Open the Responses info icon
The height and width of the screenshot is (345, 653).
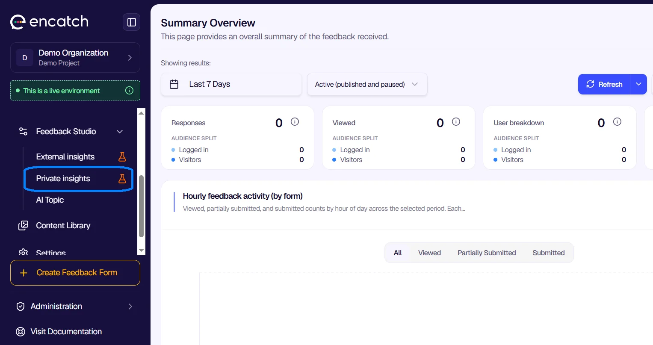pyautogui.click(x=295, y=122)
